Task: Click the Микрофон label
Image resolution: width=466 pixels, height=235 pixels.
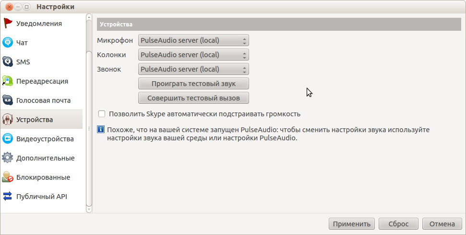Action: point(115,40)
